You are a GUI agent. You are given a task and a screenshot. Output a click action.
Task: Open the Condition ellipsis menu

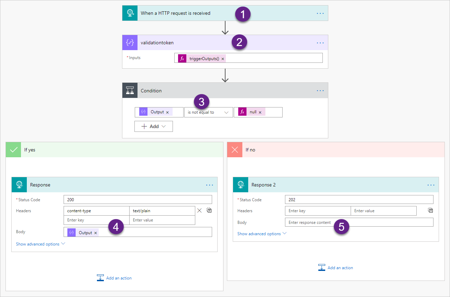click(x=320, y=90)
